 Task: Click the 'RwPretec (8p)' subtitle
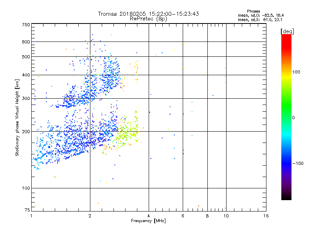click(x=148, y=19)
